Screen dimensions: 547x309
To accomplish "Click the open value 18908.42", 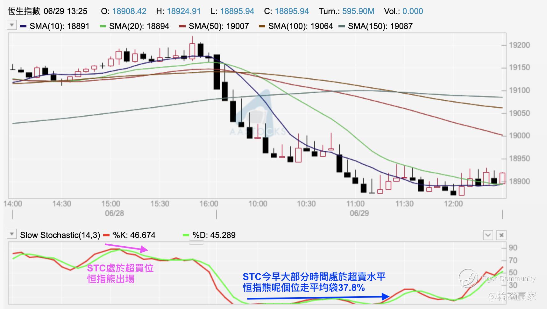I will pos(129,11).
